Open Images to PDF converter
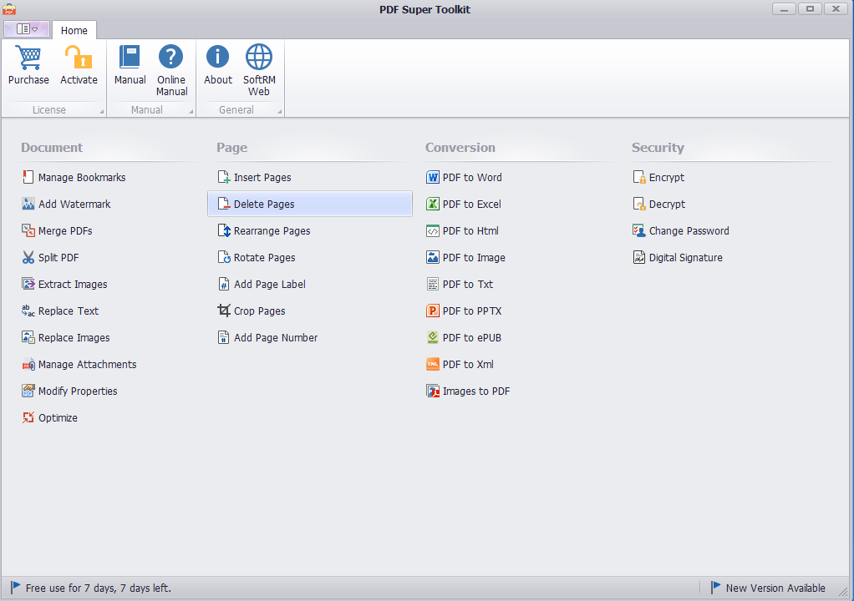Screen dimensions: 854x601 pos(469,391)
